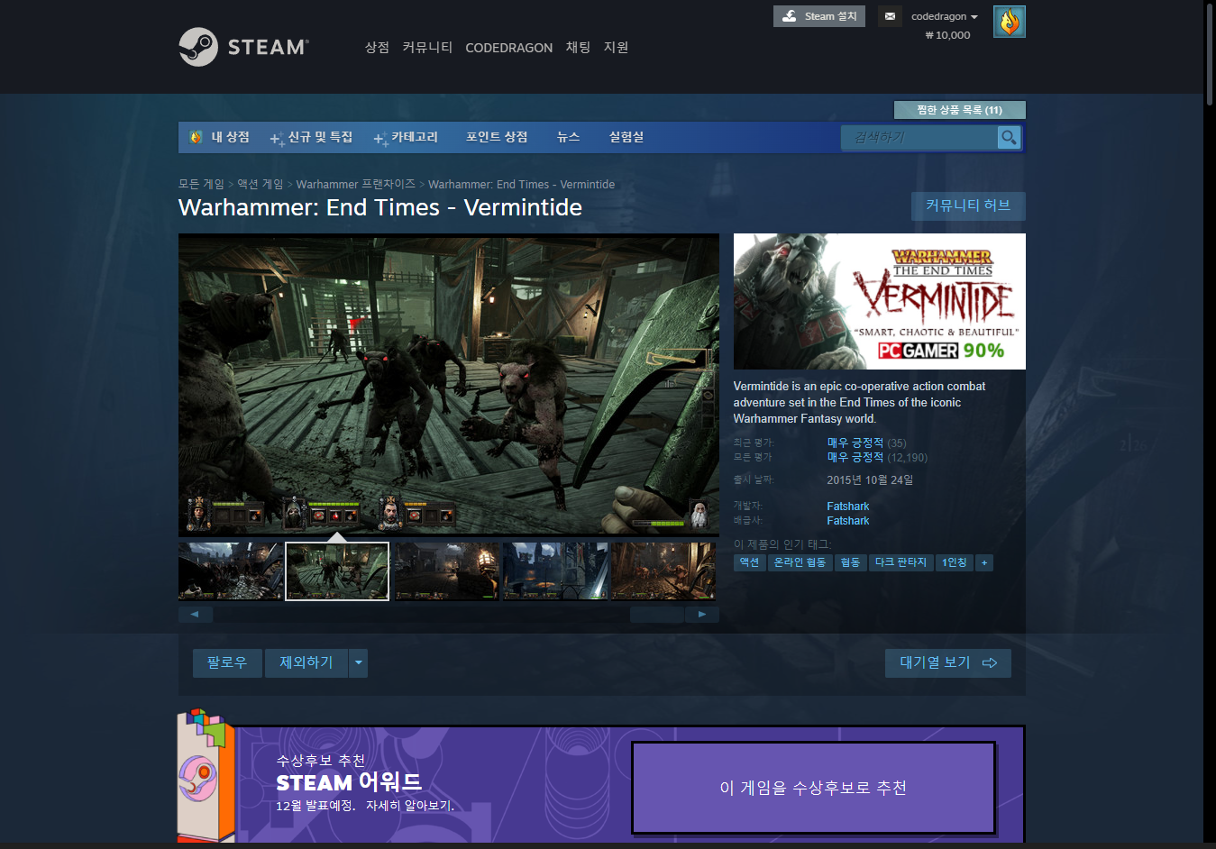Click the plus tag button
Viewport: 1216px width, 849px height.
click(984, 562)
